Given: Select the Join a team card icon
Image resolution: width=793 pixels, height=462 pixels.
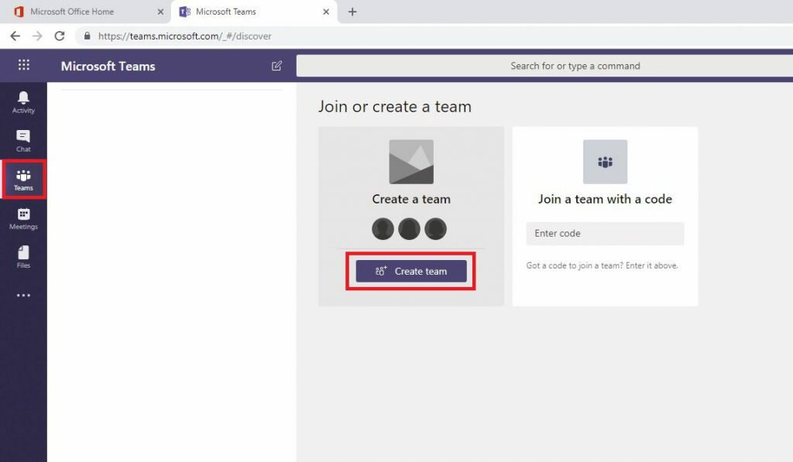Looking at the screenshot, I should point(605,162).
